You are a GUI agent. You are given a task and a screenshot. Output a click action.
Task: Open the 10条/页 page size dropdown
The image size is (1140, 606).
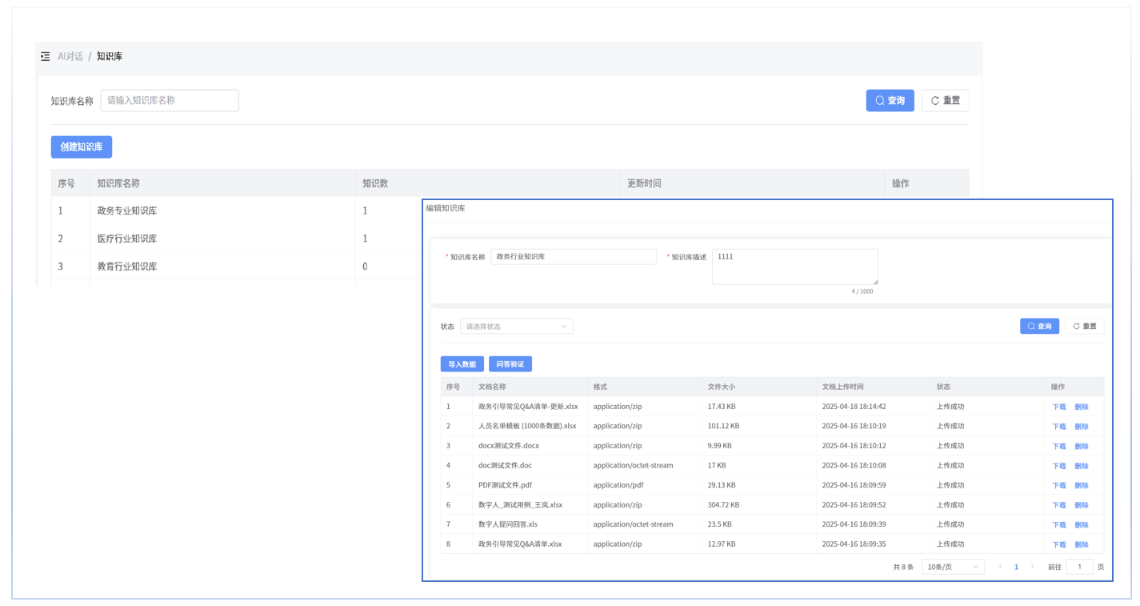point(952,567)
